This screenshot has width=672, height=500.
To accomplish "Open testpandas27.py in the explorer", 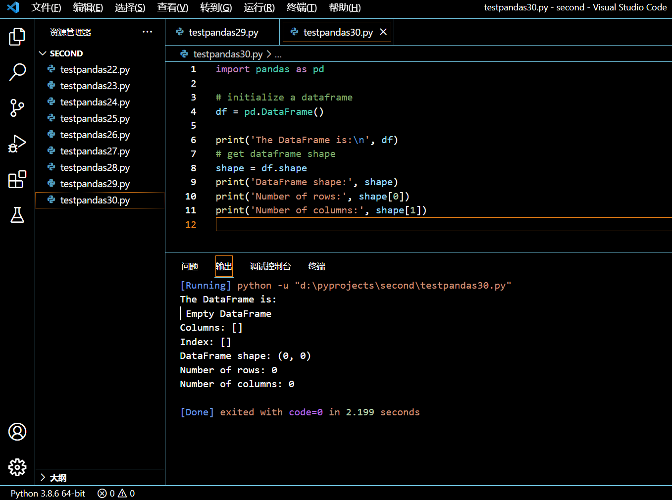I will (x=100, y=151).
